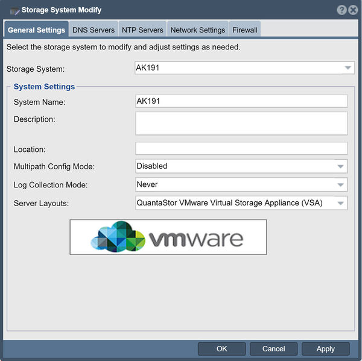Viewport: 362px width, 361px height.
Task: Click the instruction text about selecting storage system
Action: click(124, 47)
